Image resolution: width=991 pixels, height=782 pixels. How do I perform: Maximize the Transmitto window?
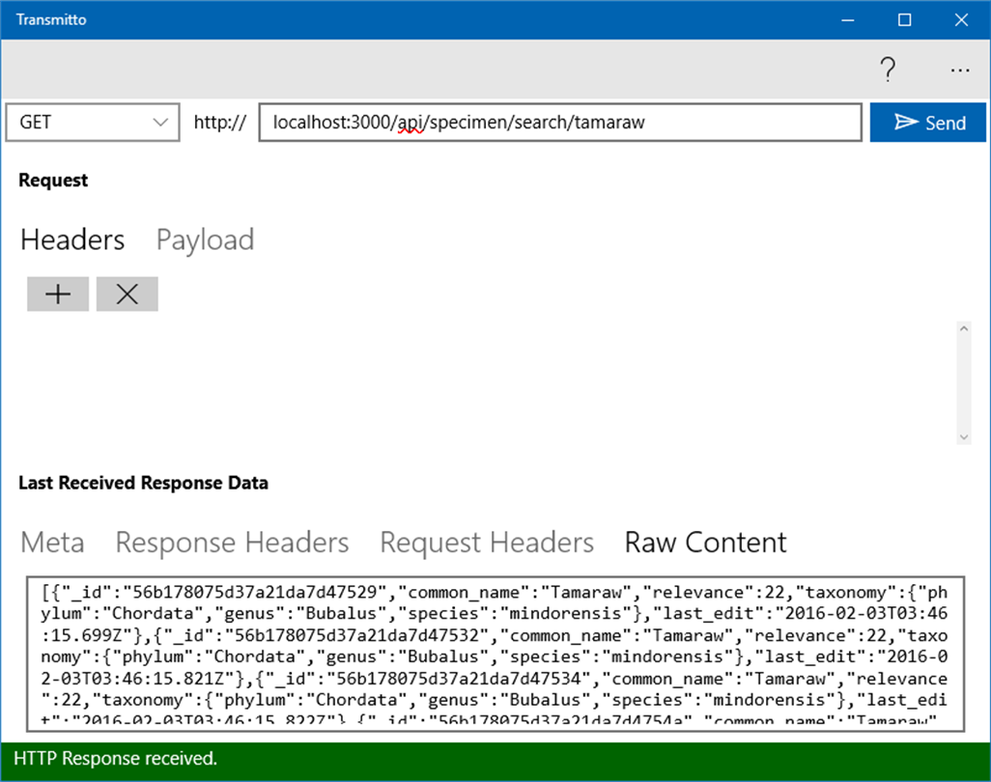coord(904,19)
